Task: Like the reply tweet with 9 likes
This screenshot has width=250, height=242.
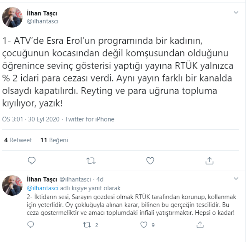Action: click(144, 225)
